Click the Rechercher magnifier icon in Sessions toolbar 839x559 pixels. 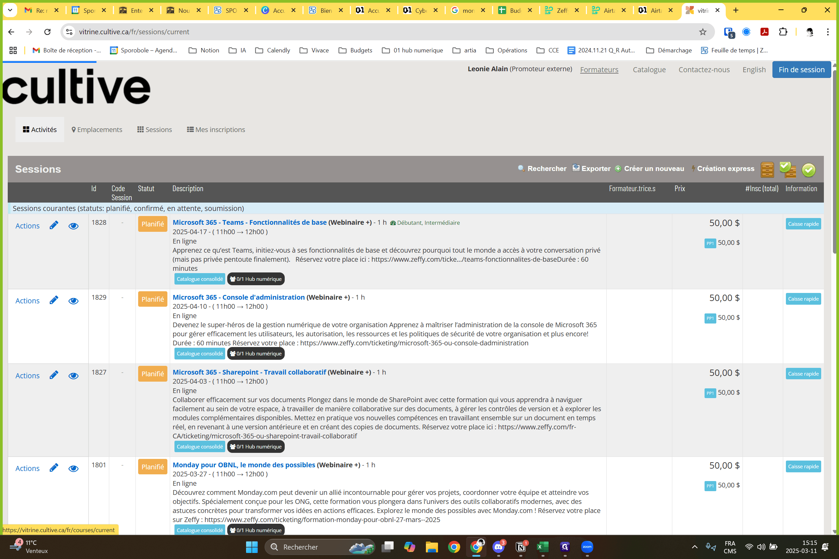[521, 168]
